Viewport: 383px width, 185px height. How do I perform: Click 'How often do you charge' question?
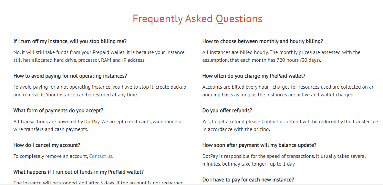coord(254,76)
